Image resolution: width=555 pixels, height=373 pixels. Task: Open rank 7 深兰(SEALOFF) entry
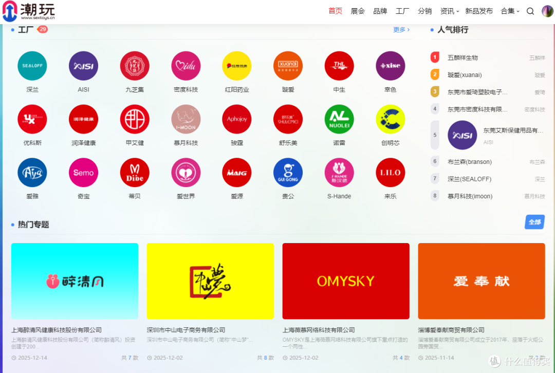pyautogui.click(x=487, y=179)
